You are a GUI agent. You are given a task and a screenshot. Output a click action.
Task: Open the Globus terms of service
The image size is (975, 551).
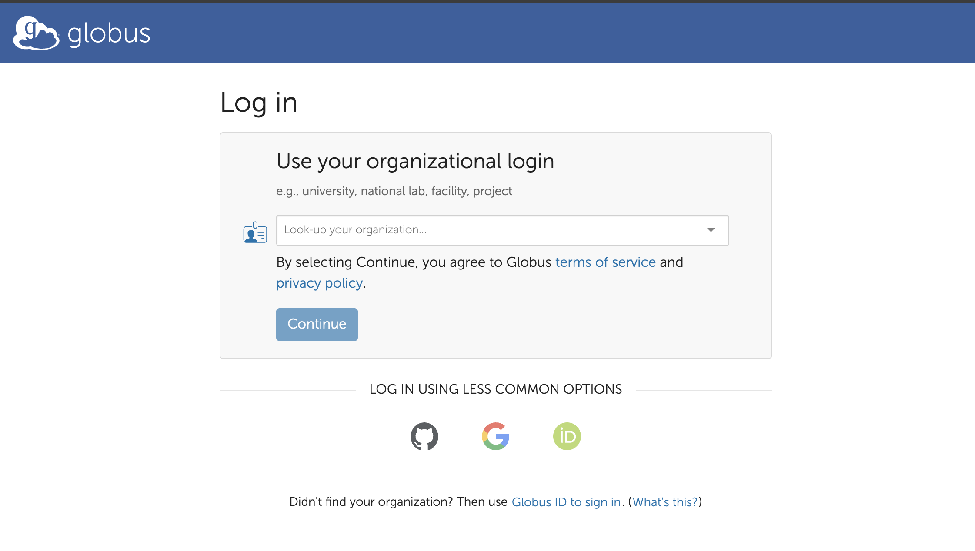click(605, 262)
